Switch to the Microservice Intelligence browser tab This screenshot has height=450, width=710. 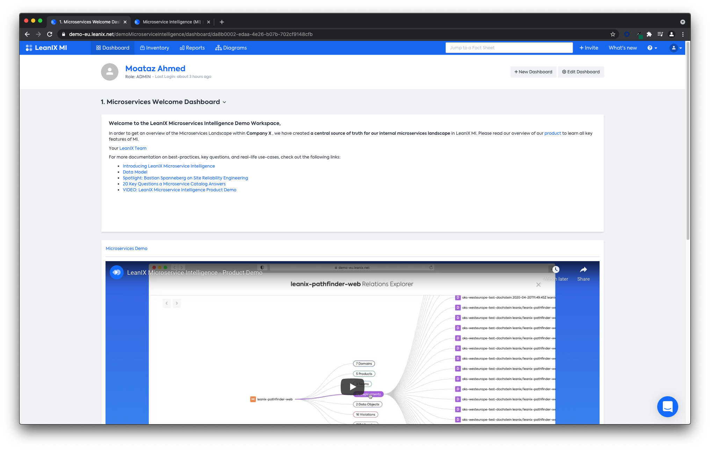click(171, 22)
